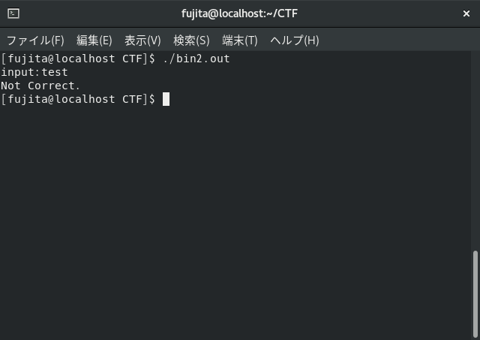Image resolution: width=480 pixels, height=340 pixels.
Task: Open the 編集(E) menu
Action: (x=94, y=40)
